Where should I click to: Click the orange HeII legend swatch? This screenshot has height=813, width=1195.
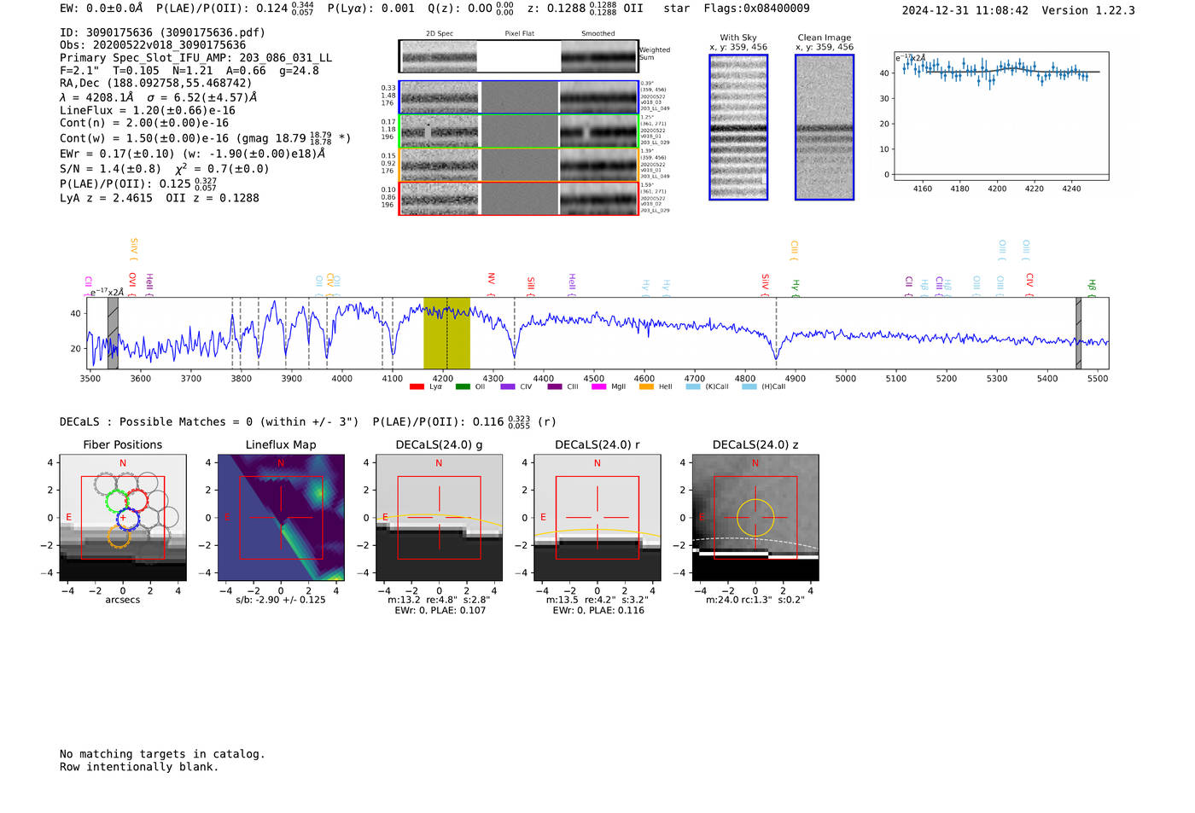pos(646,386)
